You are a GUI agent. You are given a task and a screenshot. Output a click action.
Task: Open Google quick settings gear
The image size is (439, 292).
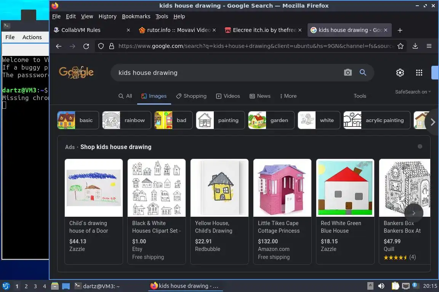400,73
